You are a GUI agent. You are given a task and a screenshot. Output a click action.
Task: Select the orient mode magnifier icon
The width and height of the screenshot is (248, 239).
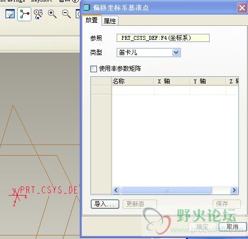pyautogui.click(x=38, y=14)
